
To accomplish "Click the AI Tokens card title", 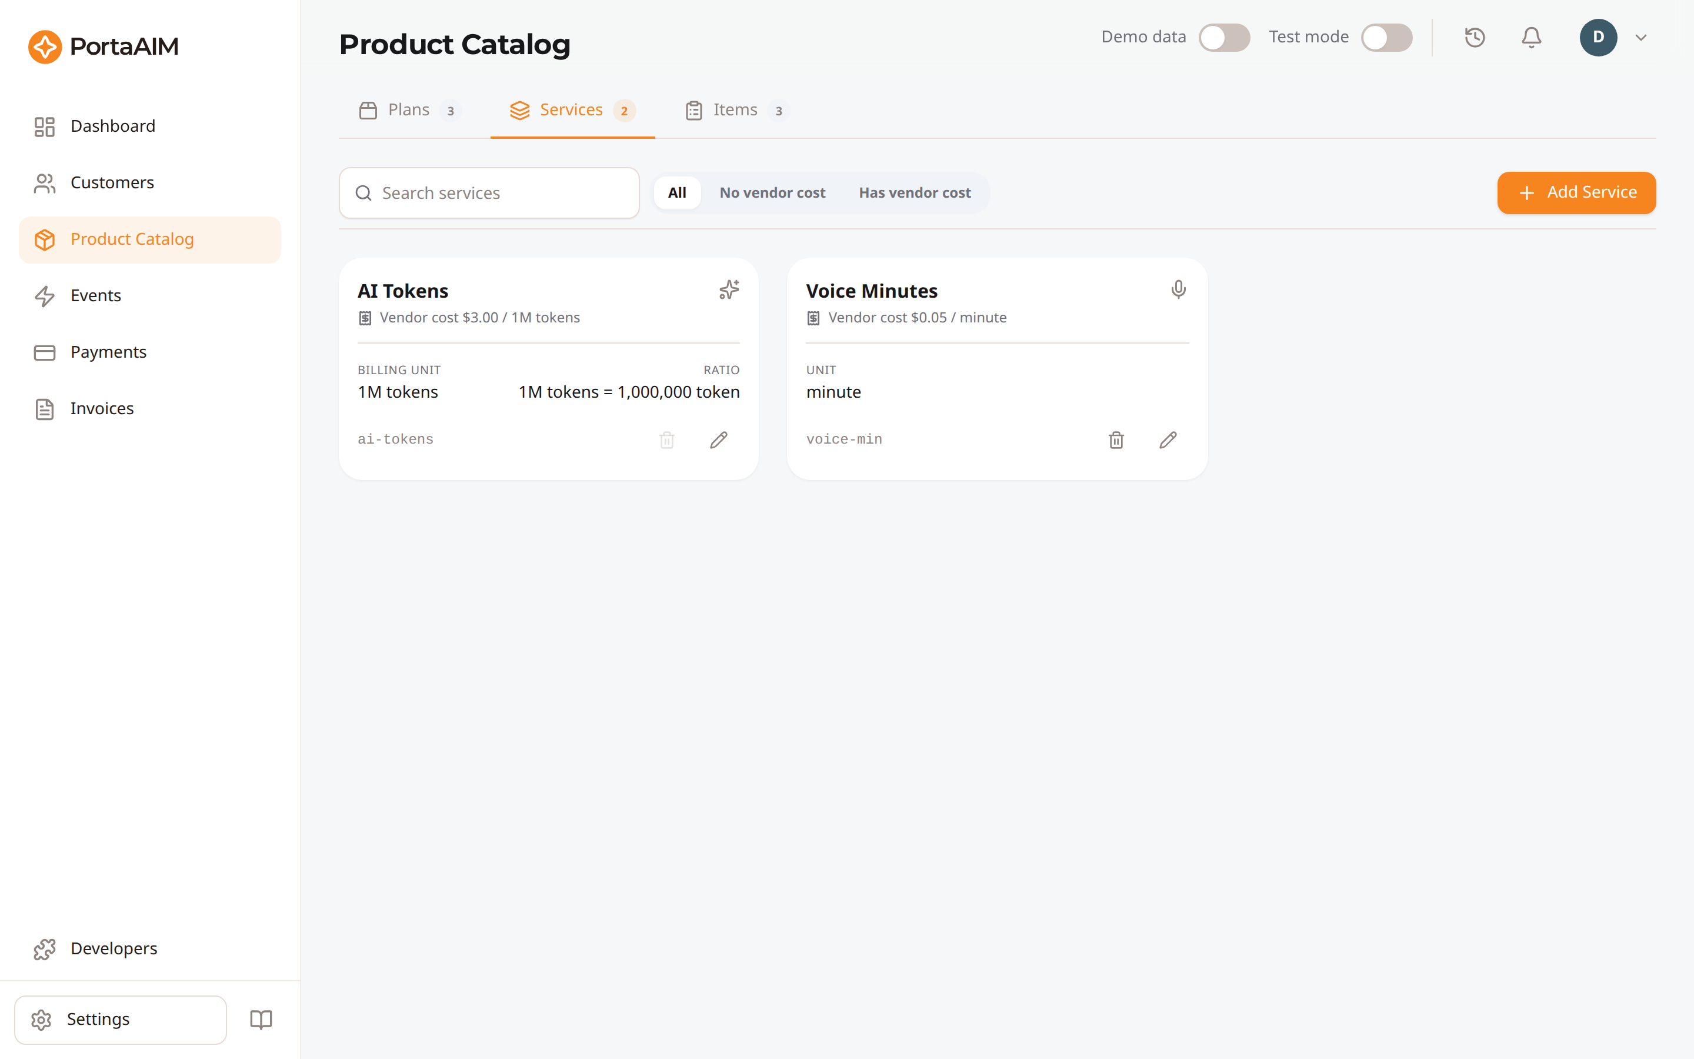I will pos(402,291).
